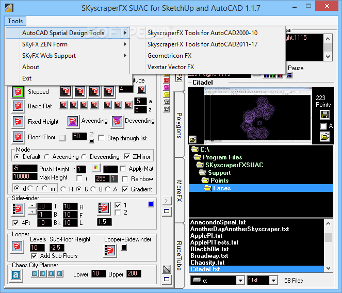Enable the Rainbow checkbox

pos(125,179)
